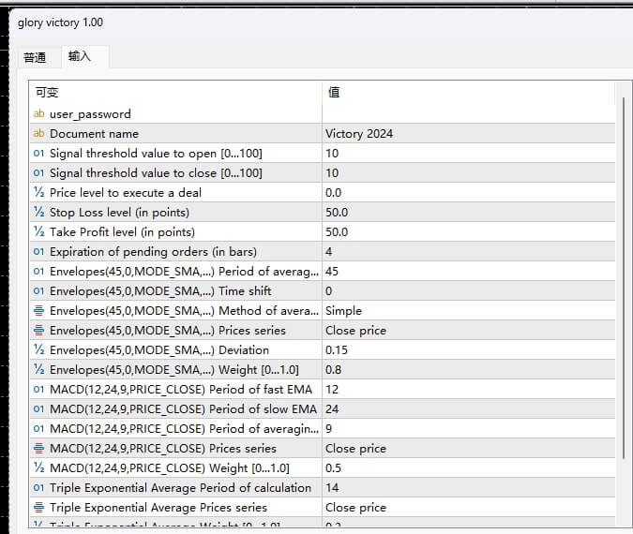Viewport: 633px width, 534px height.
Task: Click enum icon beside Envelopes Prices series
Action: (38, 330)
